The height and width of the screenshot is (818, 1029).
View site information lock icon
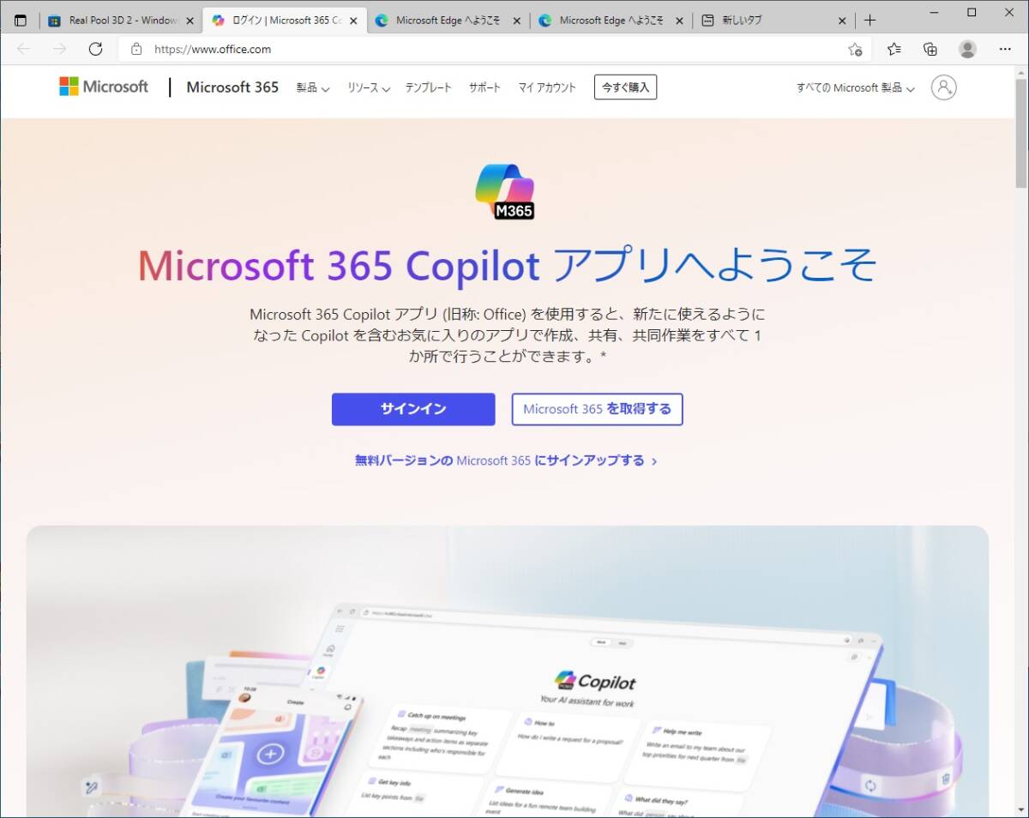(136, 49)
